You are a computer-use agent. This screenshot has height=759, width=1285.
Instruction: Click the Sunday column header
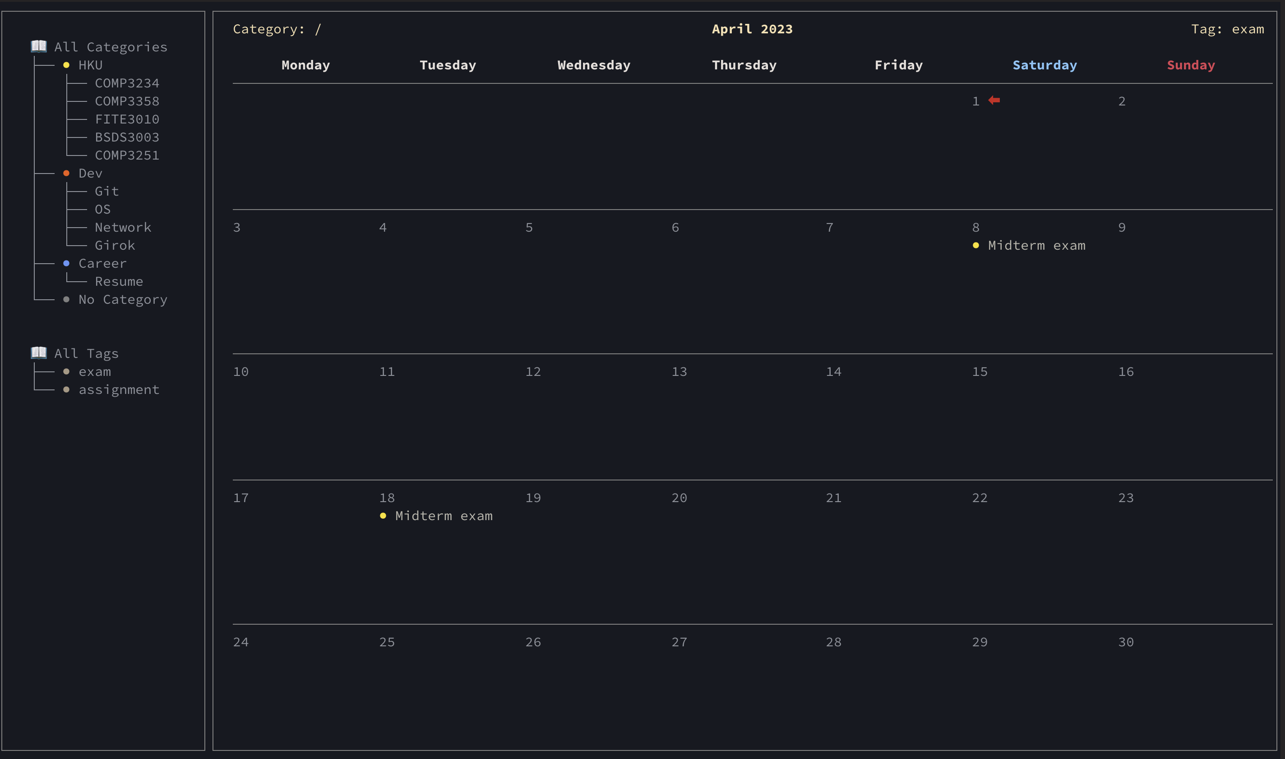tap(1190, 65)
